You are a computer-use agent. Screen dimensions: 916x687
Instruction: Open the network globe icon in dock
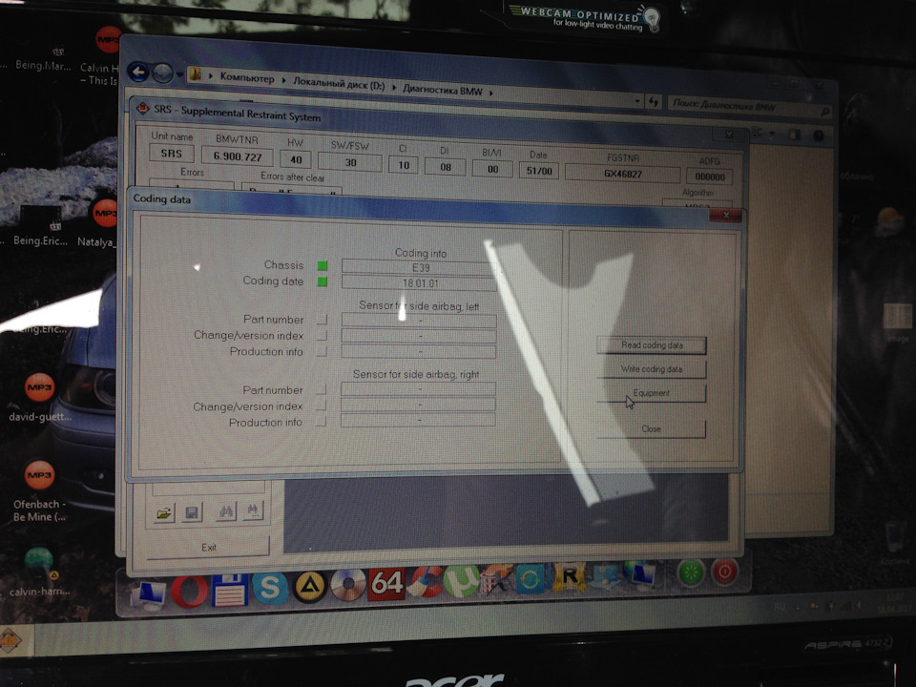[639, 574]
